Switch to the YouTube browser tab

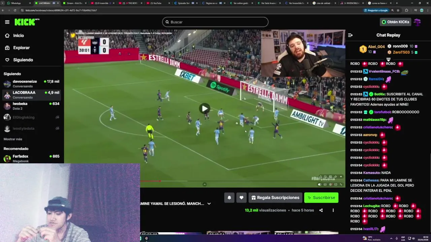pyautogui.click(x=158, y=3)
